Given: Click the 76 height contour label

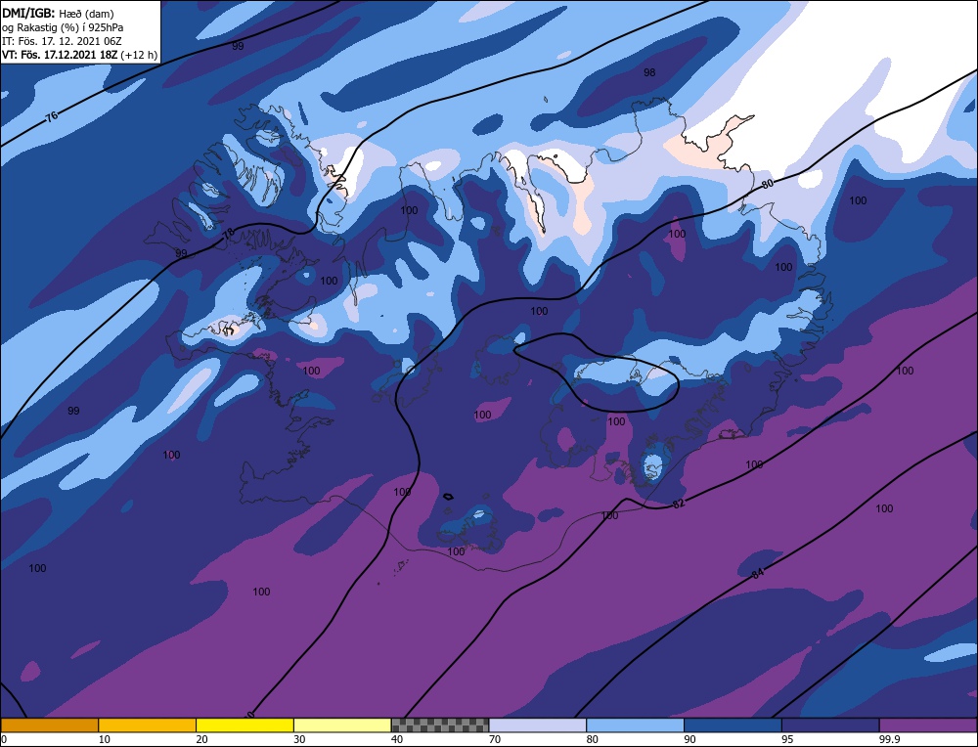Looking at the screenshot, I should (53, 116).
